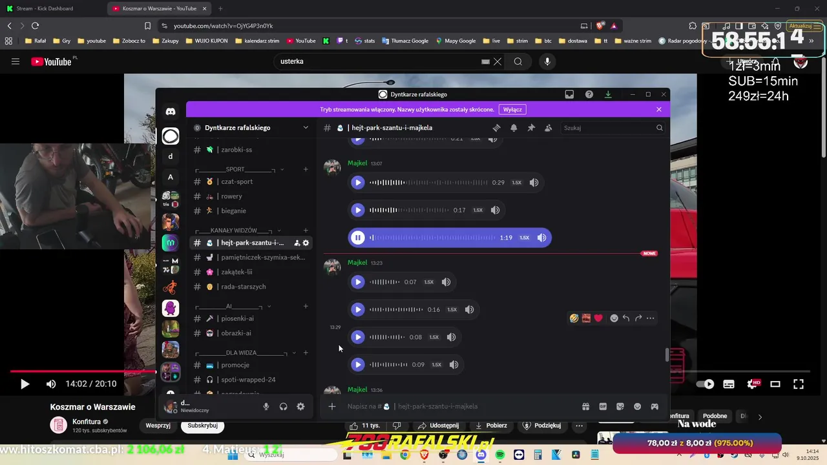
Task: Toggle headphones deafen in Discord user panel
Action: coord(283,406)
